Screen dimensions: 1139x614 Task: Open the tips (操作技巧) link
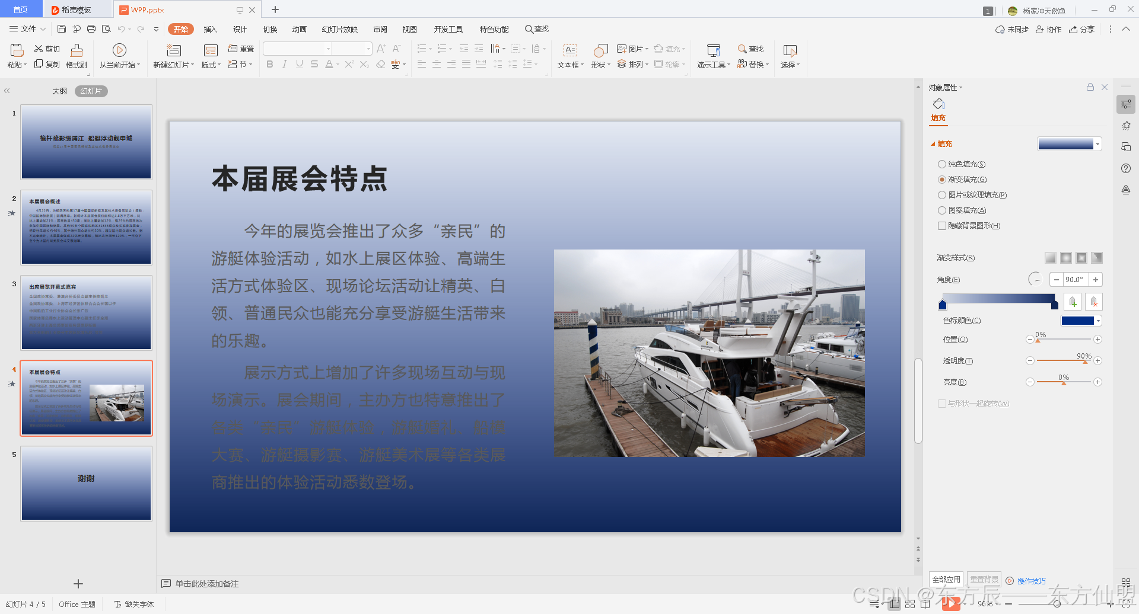pyautogui.click(x=1026, y=581)
